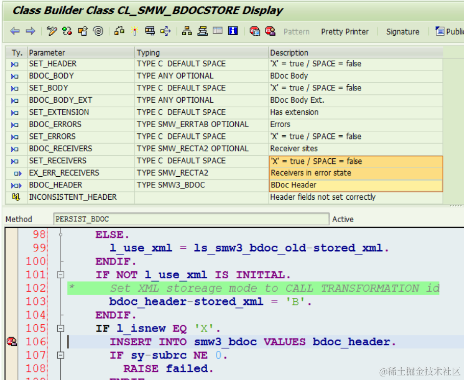Collapse the IF block at line 105
This screenshot has height=380, width=464.
61,328
